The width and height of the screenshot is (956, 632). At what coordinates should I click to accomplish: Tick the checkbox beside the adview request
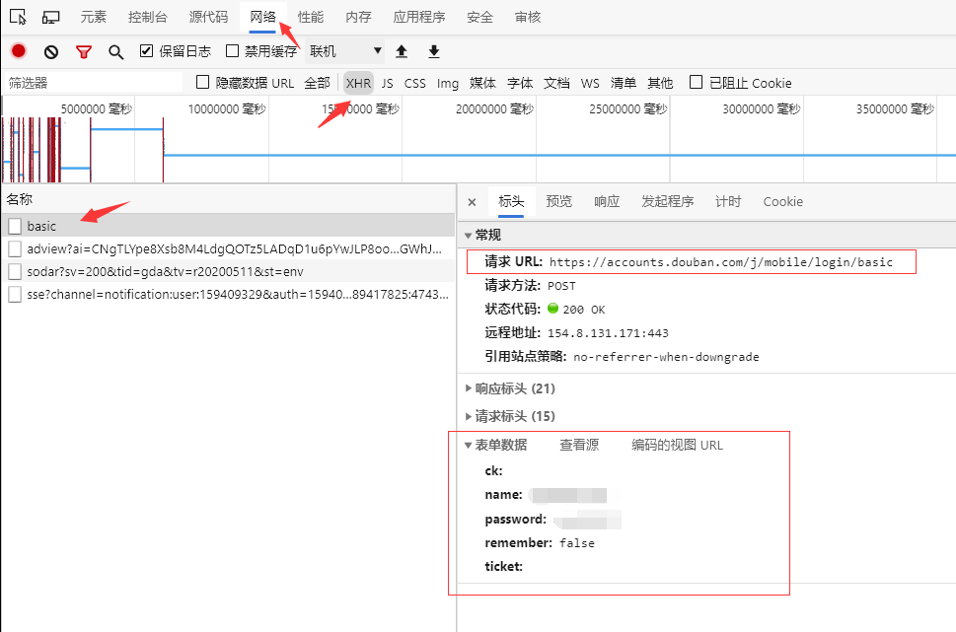pos(15,248)
